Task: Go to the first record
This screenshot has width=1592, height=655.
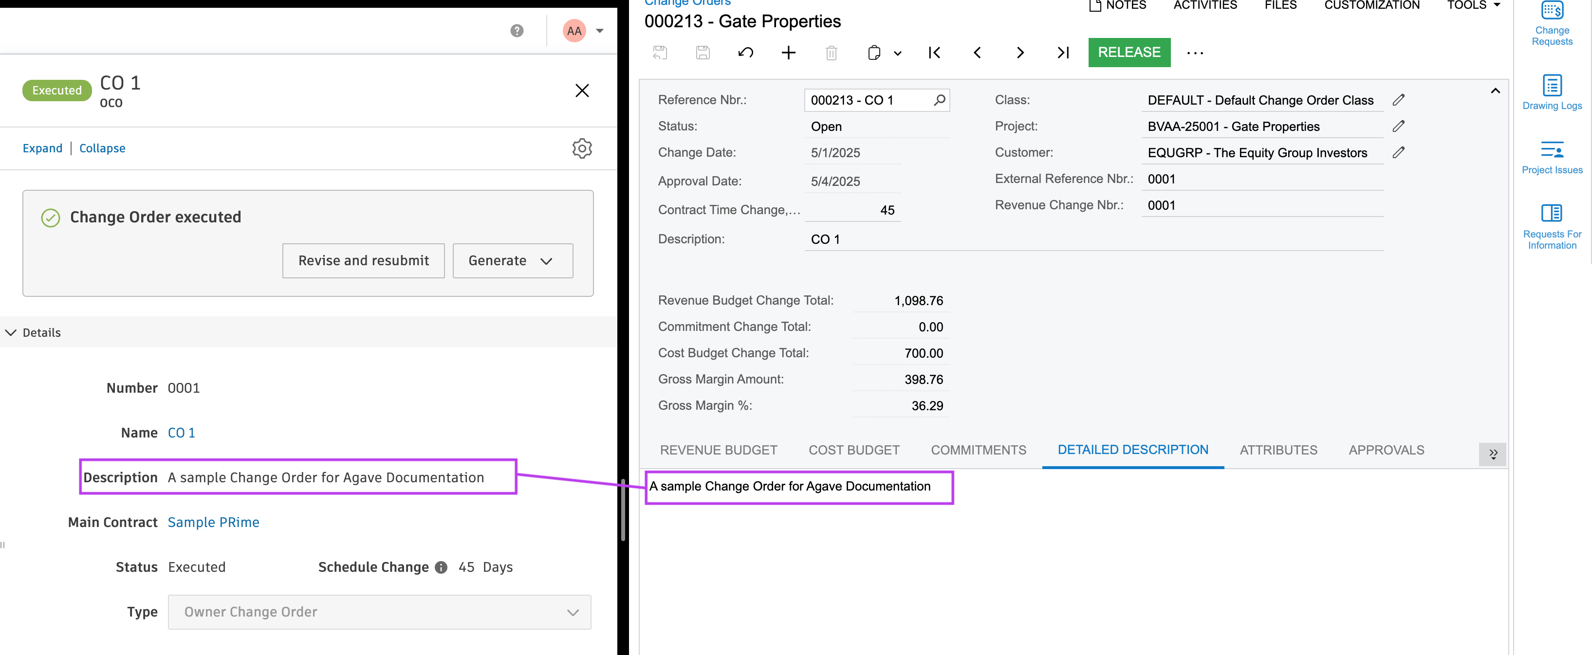Action: tap(934, 53)
